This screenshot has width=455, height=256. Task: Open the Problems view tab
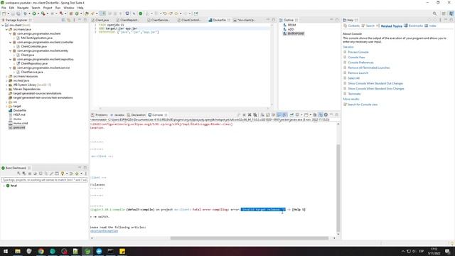tap(100, 115)
